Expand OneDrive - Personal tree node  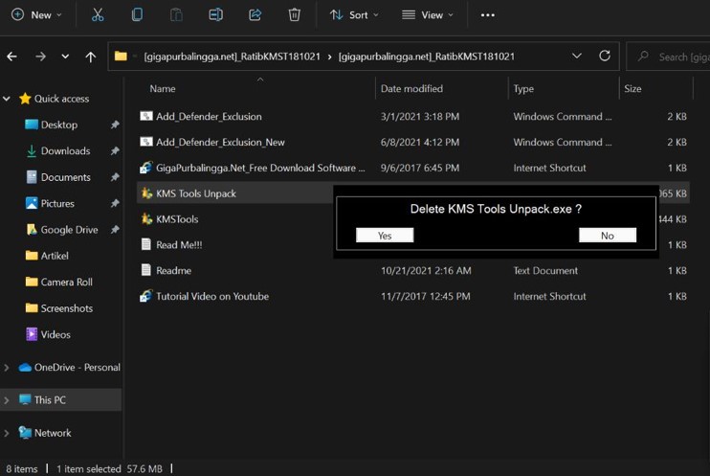tap(7, 368)
